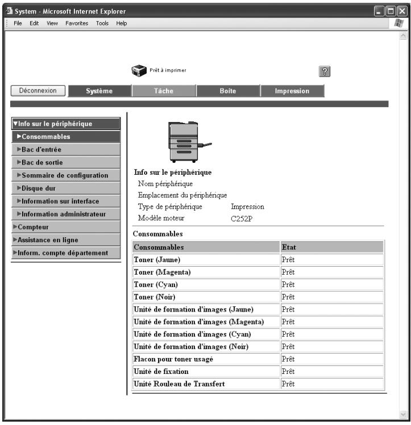
Task: Click the Toner (Jaune) row label
Action: [x=157, y=260]
